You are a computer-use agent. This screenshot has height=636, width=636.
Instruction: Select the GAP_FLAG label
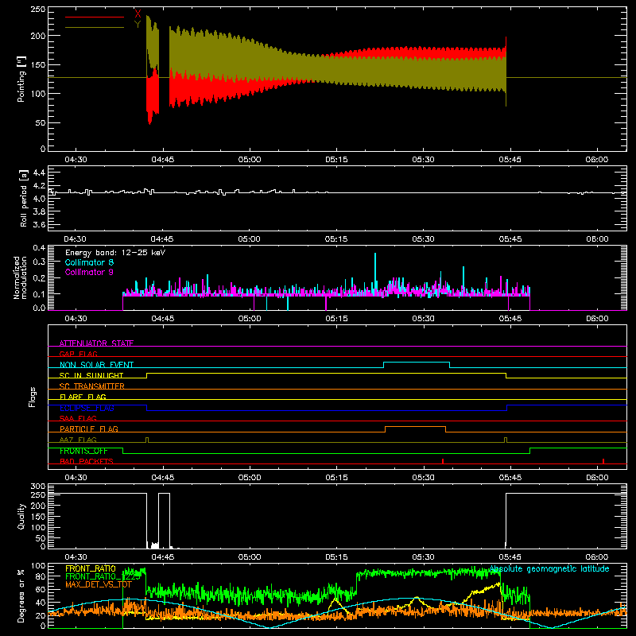tap(78, 354)
